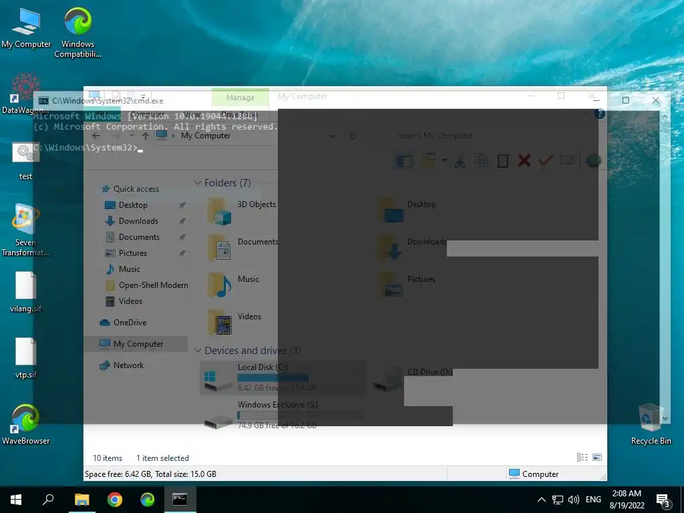Select the Recycle Bin desktop icon
The width and height of the screenshot is (684, 513).
pyautogui.click(x=651, y=424)
